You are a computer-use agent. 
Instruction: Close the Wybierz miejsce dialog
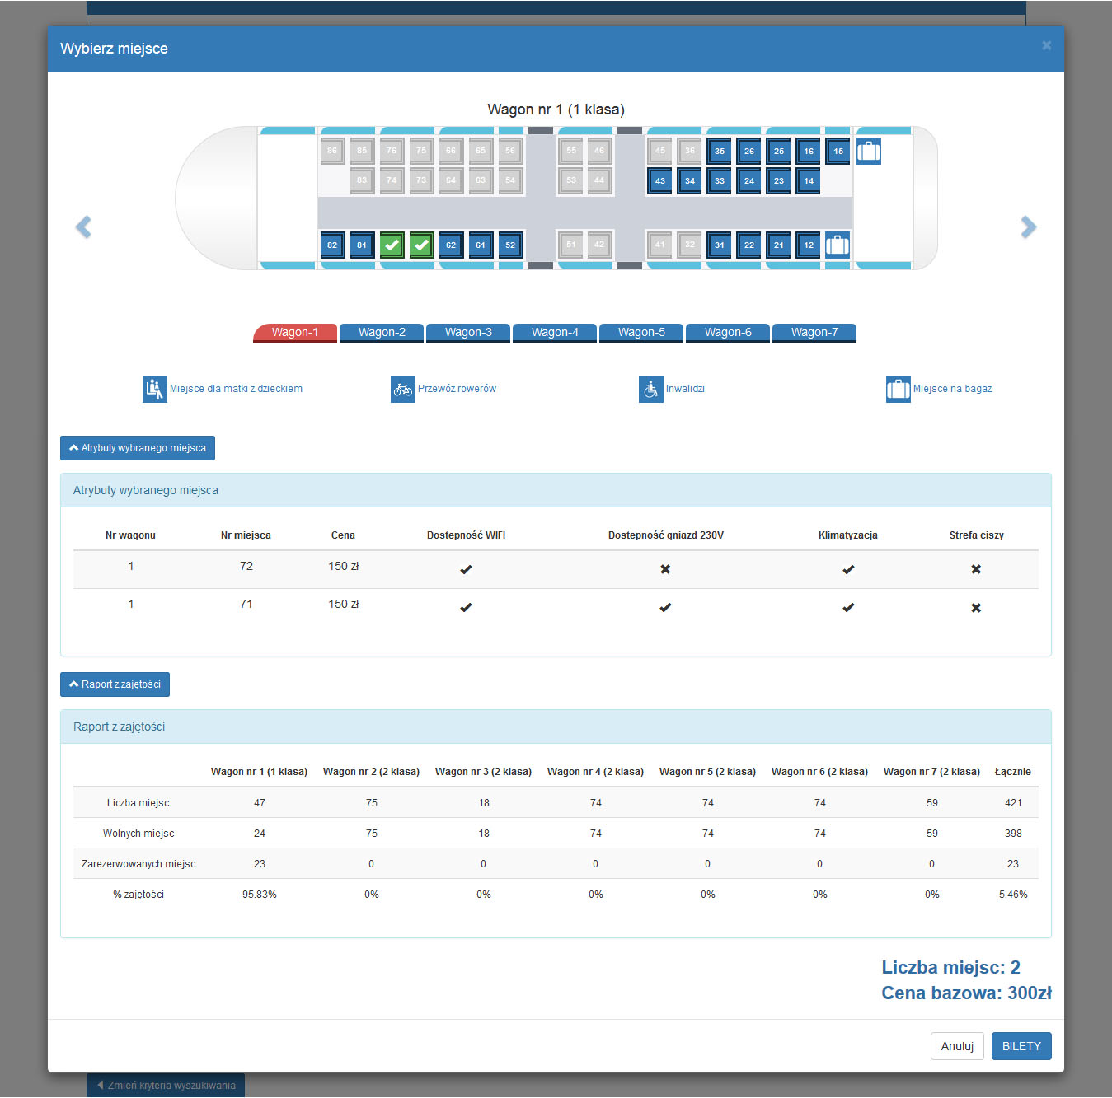point(1046,46)
